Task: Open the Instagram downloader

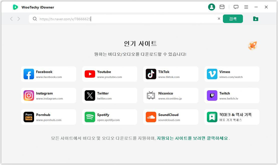Action: click(x=49, y=95)
